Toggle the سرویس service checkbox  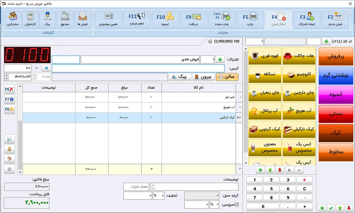pyautogui.click(x=237, y=205)
